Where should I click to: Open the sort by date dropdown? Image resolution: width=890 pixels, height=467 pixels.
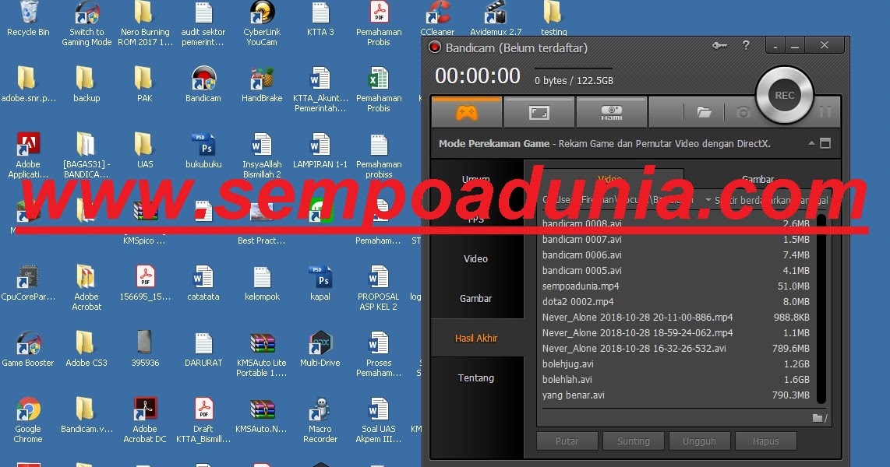[x=766, y=200]
